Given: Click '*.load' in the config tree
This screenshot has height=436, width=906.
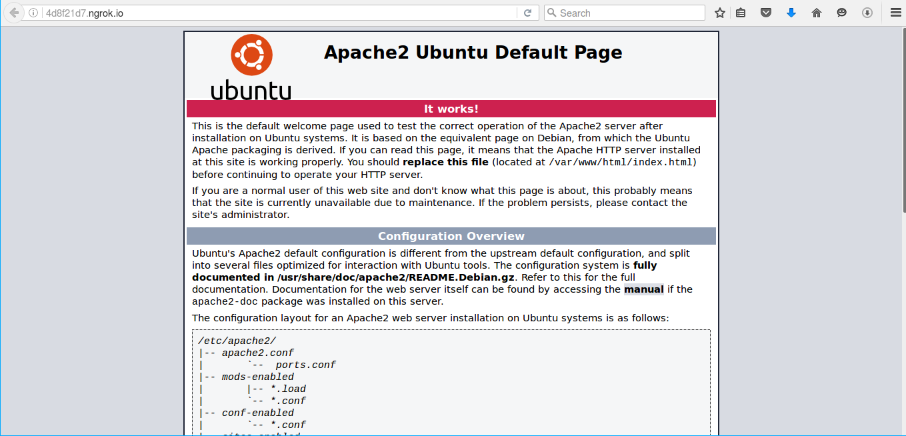Looking at the screenshot, I should [288, 389].
